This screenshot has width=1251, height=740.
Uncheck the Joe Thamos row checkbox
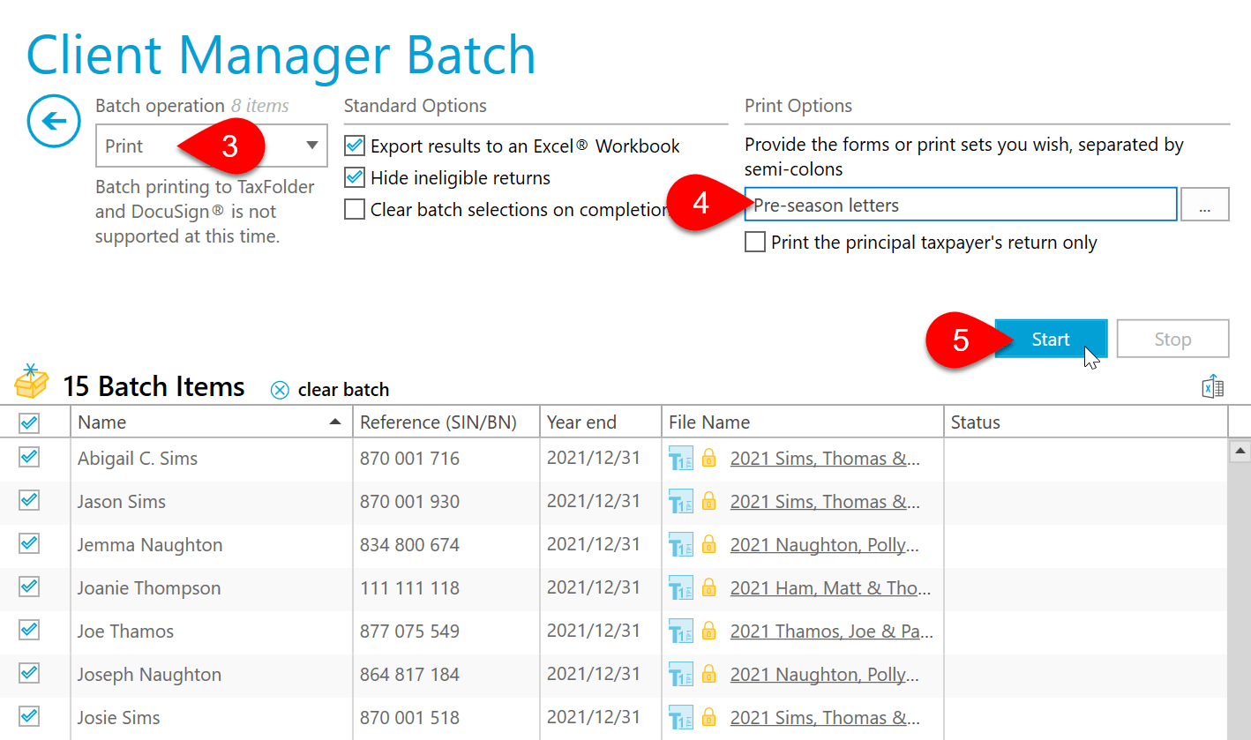point(29,630)
